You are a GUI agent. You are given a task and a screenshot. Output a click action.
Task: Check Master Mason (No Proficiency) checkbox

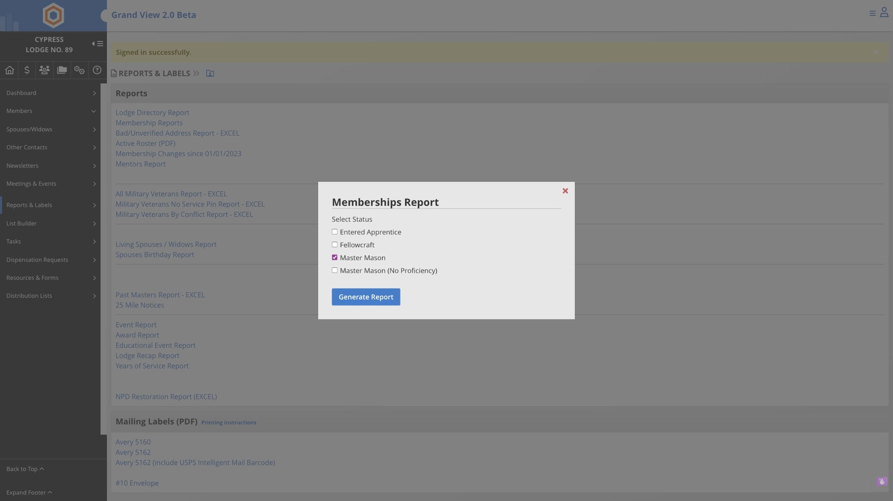point(334,270)
